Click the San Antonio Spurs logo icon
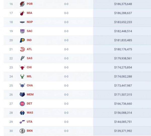 pos(22,58)
